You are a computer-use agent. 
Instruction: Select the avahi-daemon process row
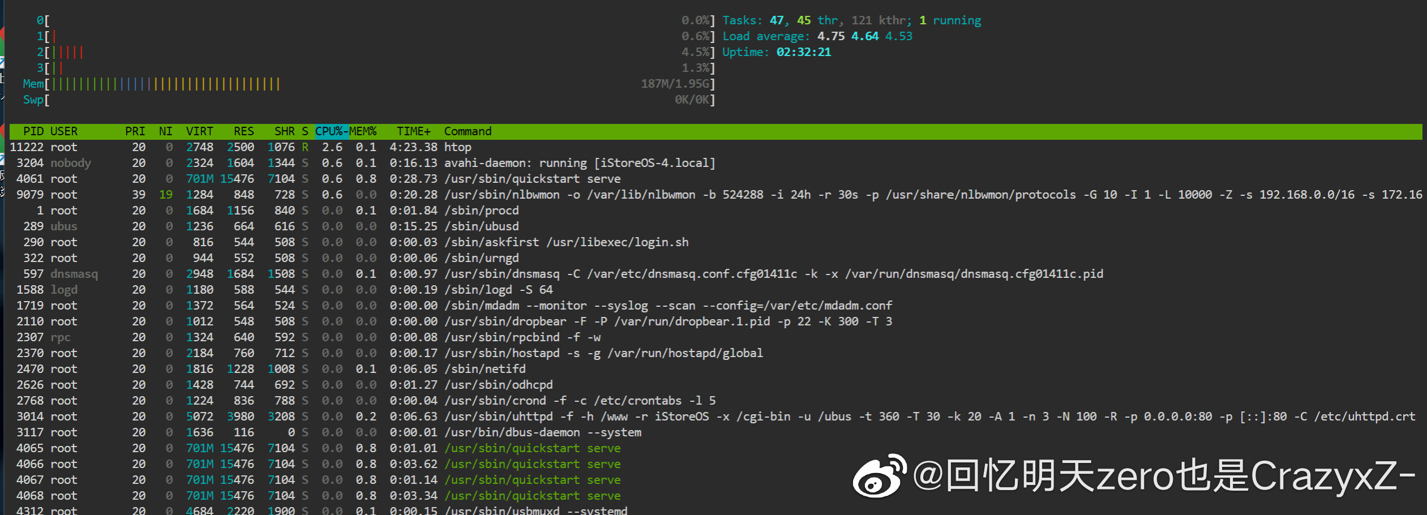click(579, 163)
